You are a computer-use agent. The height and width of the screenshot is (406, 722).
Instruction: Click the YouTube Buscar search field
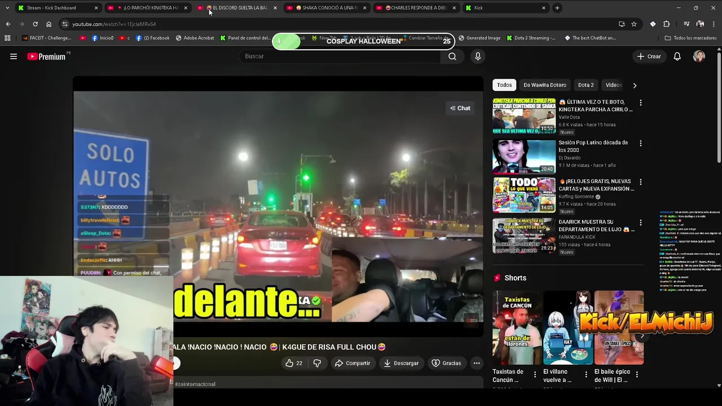pos(340,56)
